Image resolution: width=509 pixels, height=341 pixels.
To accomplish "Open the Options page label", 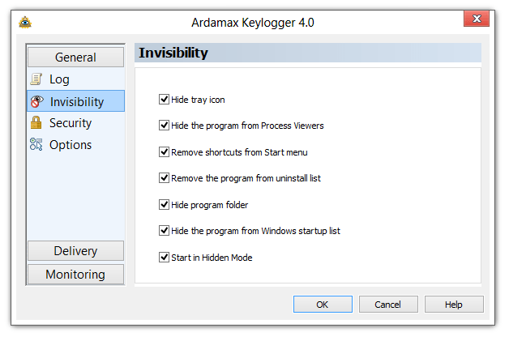I will (71, 145).
